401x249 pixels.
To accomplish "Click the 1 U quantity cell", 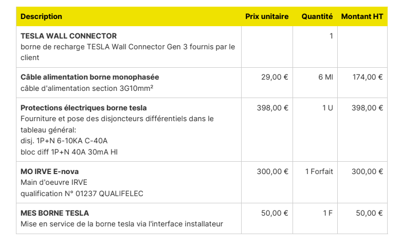I will coord(327,108).
